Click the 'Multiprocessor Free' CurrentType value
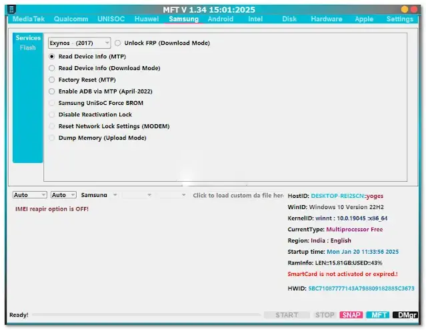This screenshot has height=330, width=426. click(x=355, y=230)
